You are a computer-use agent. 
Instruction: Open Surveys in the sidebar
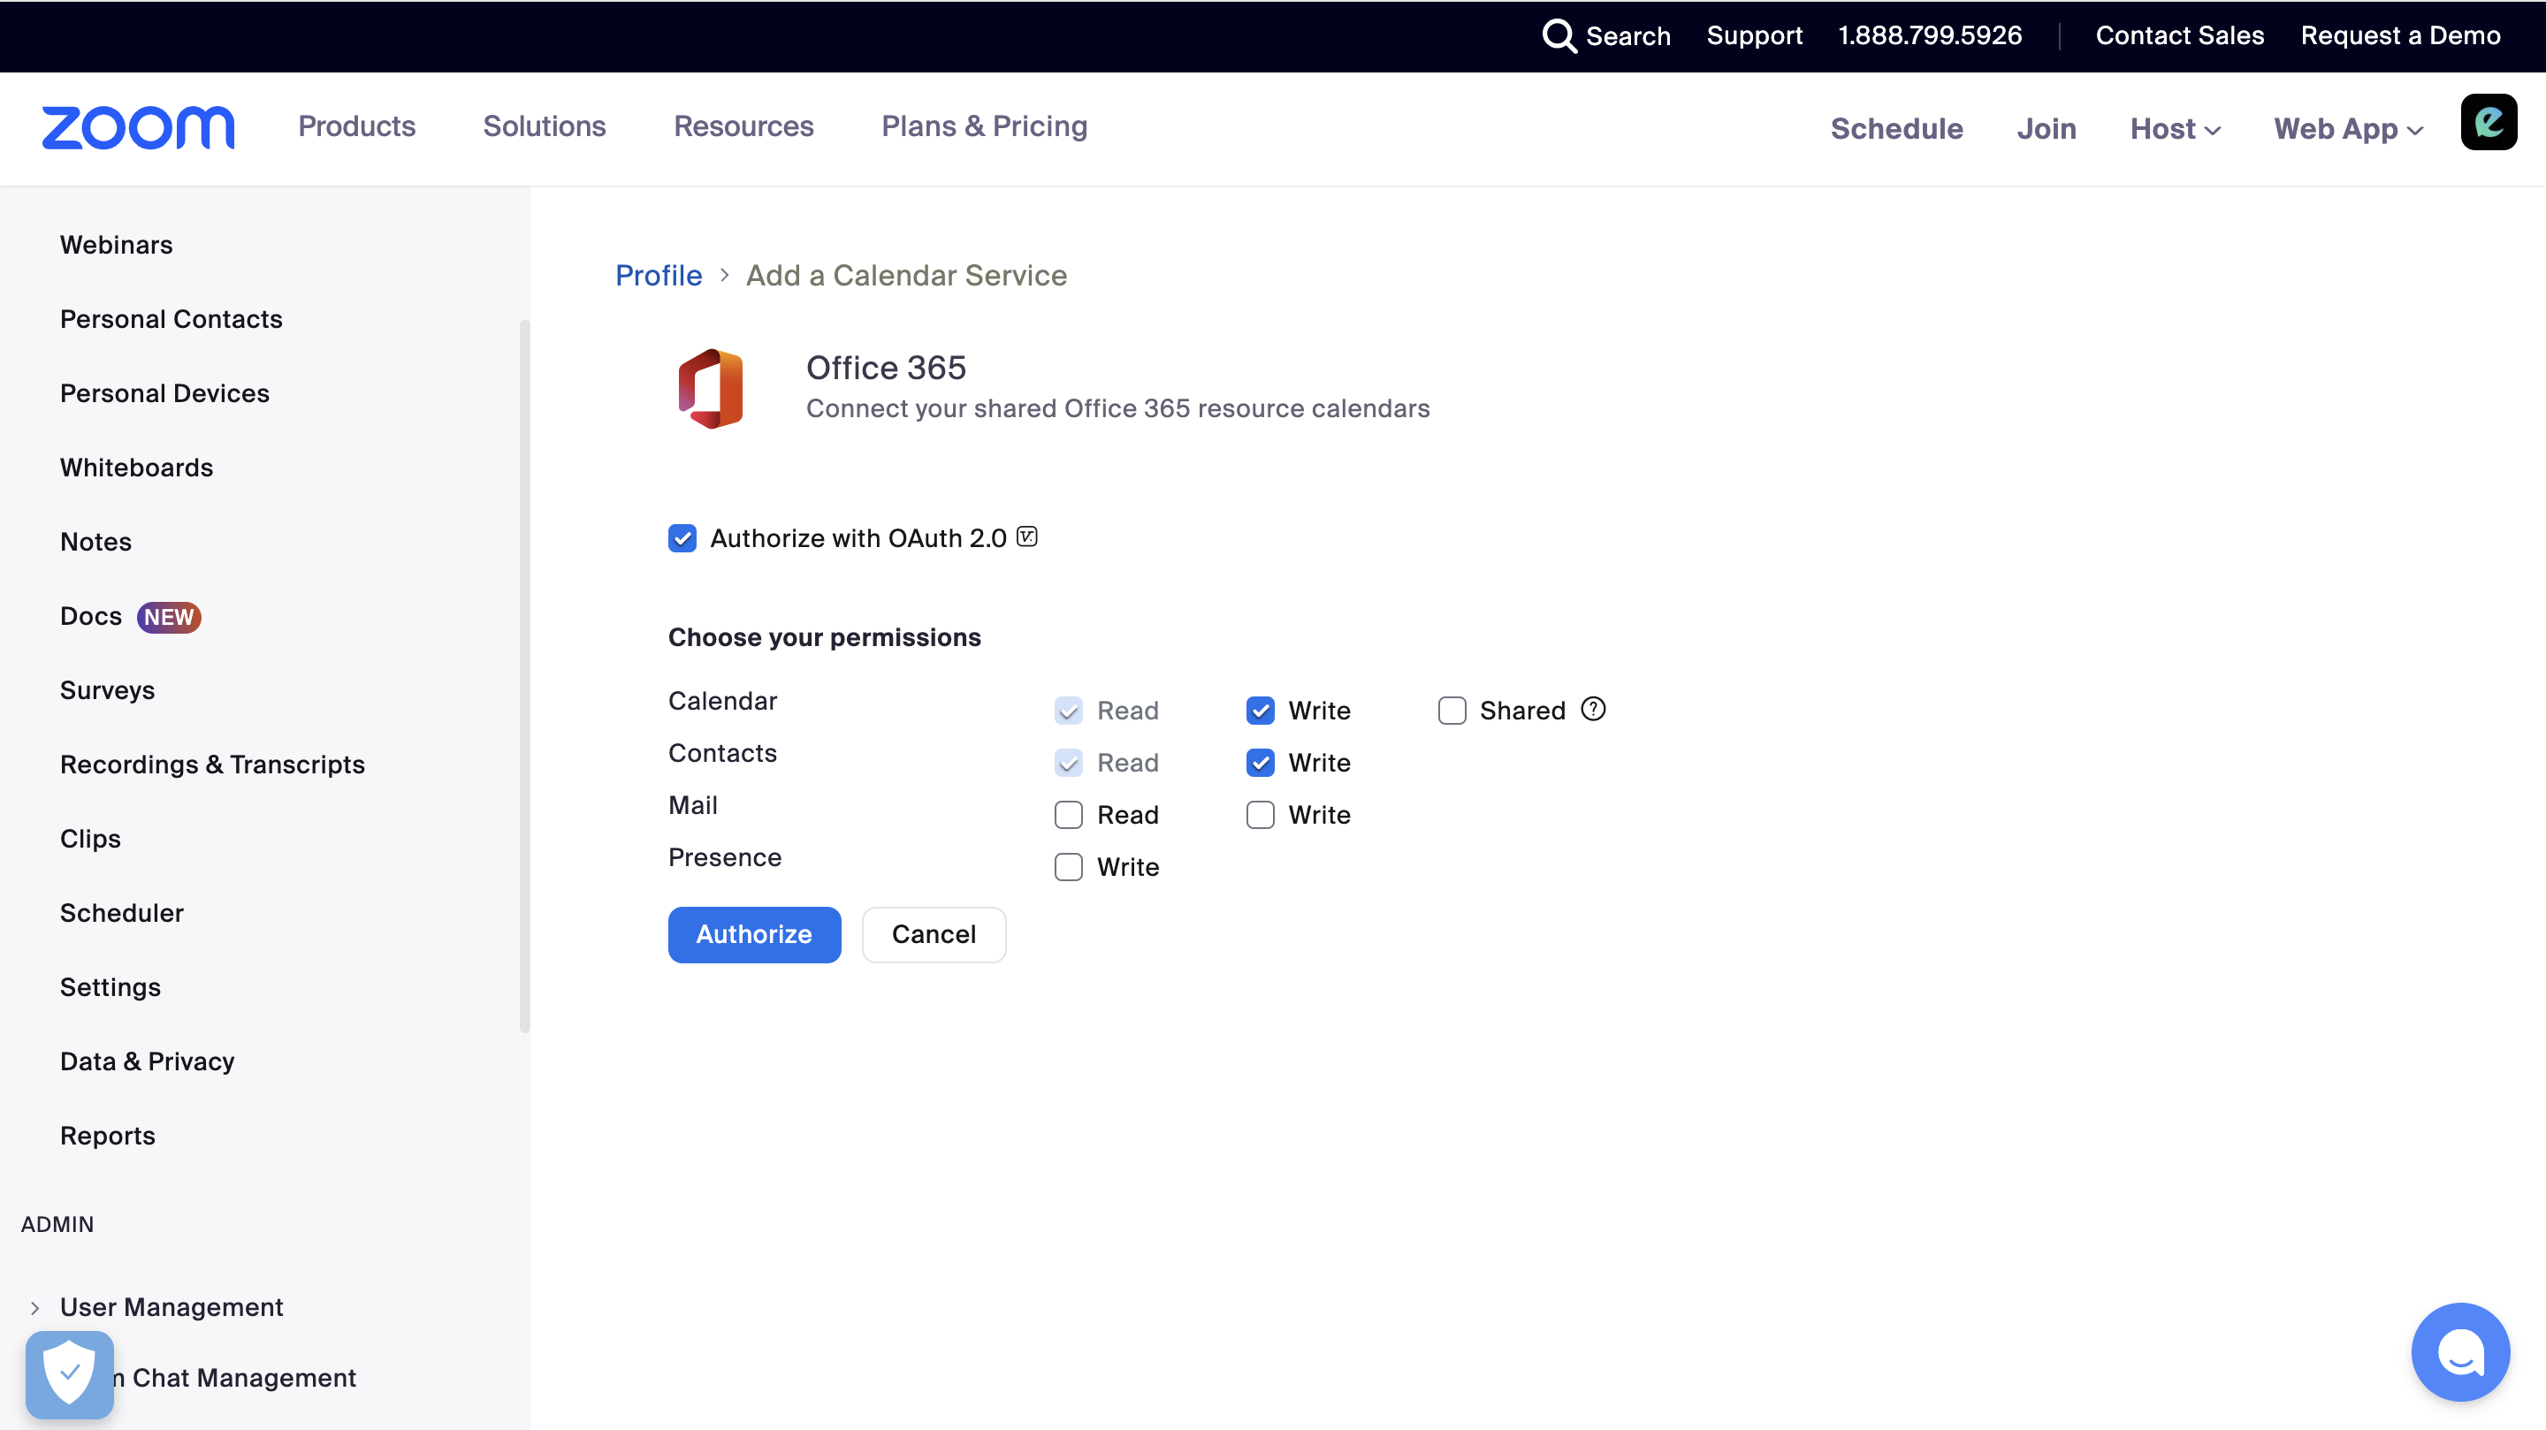tap(107, 689)
